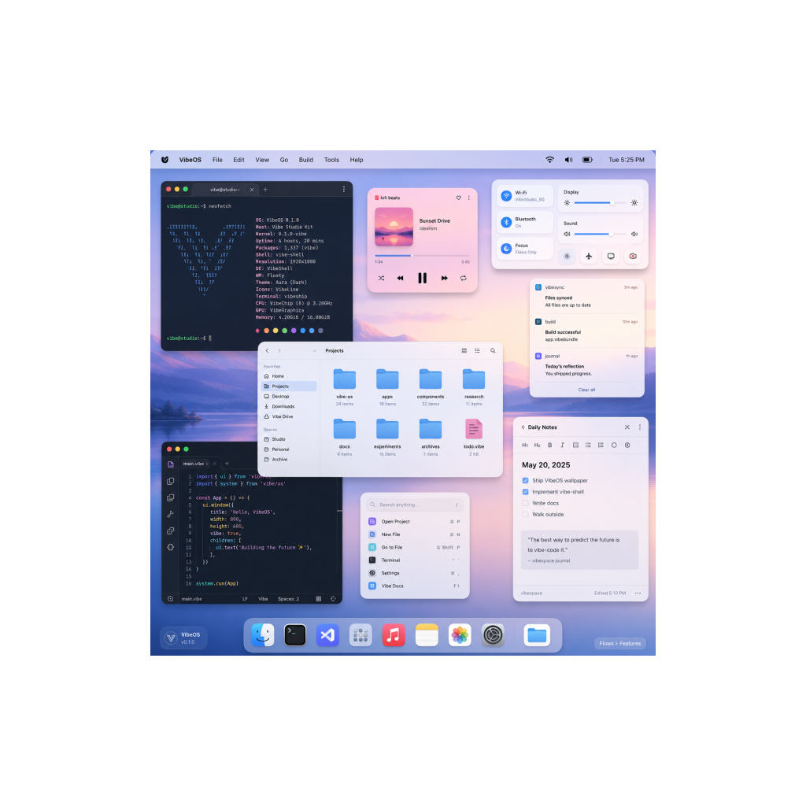The image size is (806, 806).
Task: Toggle the Wi-Fi control tile
Action: pos(525,196)
